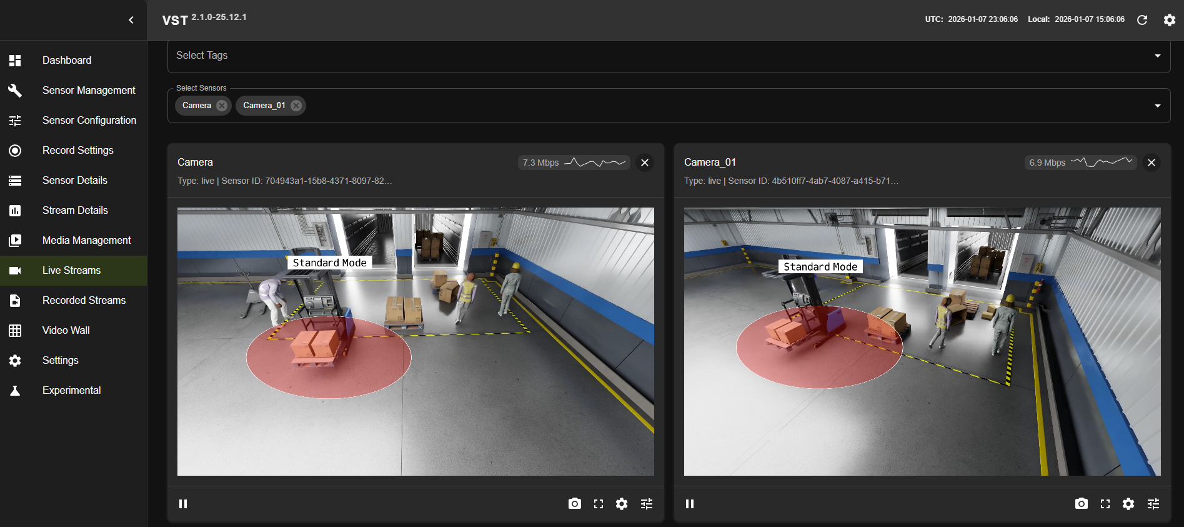Viewport: 1184px width, 527px height.
Task: Expand the Select Sensors dropdown arrow
Action: pyautogui.click(x=1157, y=106)
